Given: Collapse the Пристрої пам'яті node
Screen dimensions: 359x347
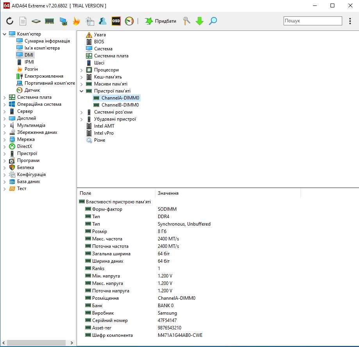Looking at the screenshot, I should (x=82, y=91).
